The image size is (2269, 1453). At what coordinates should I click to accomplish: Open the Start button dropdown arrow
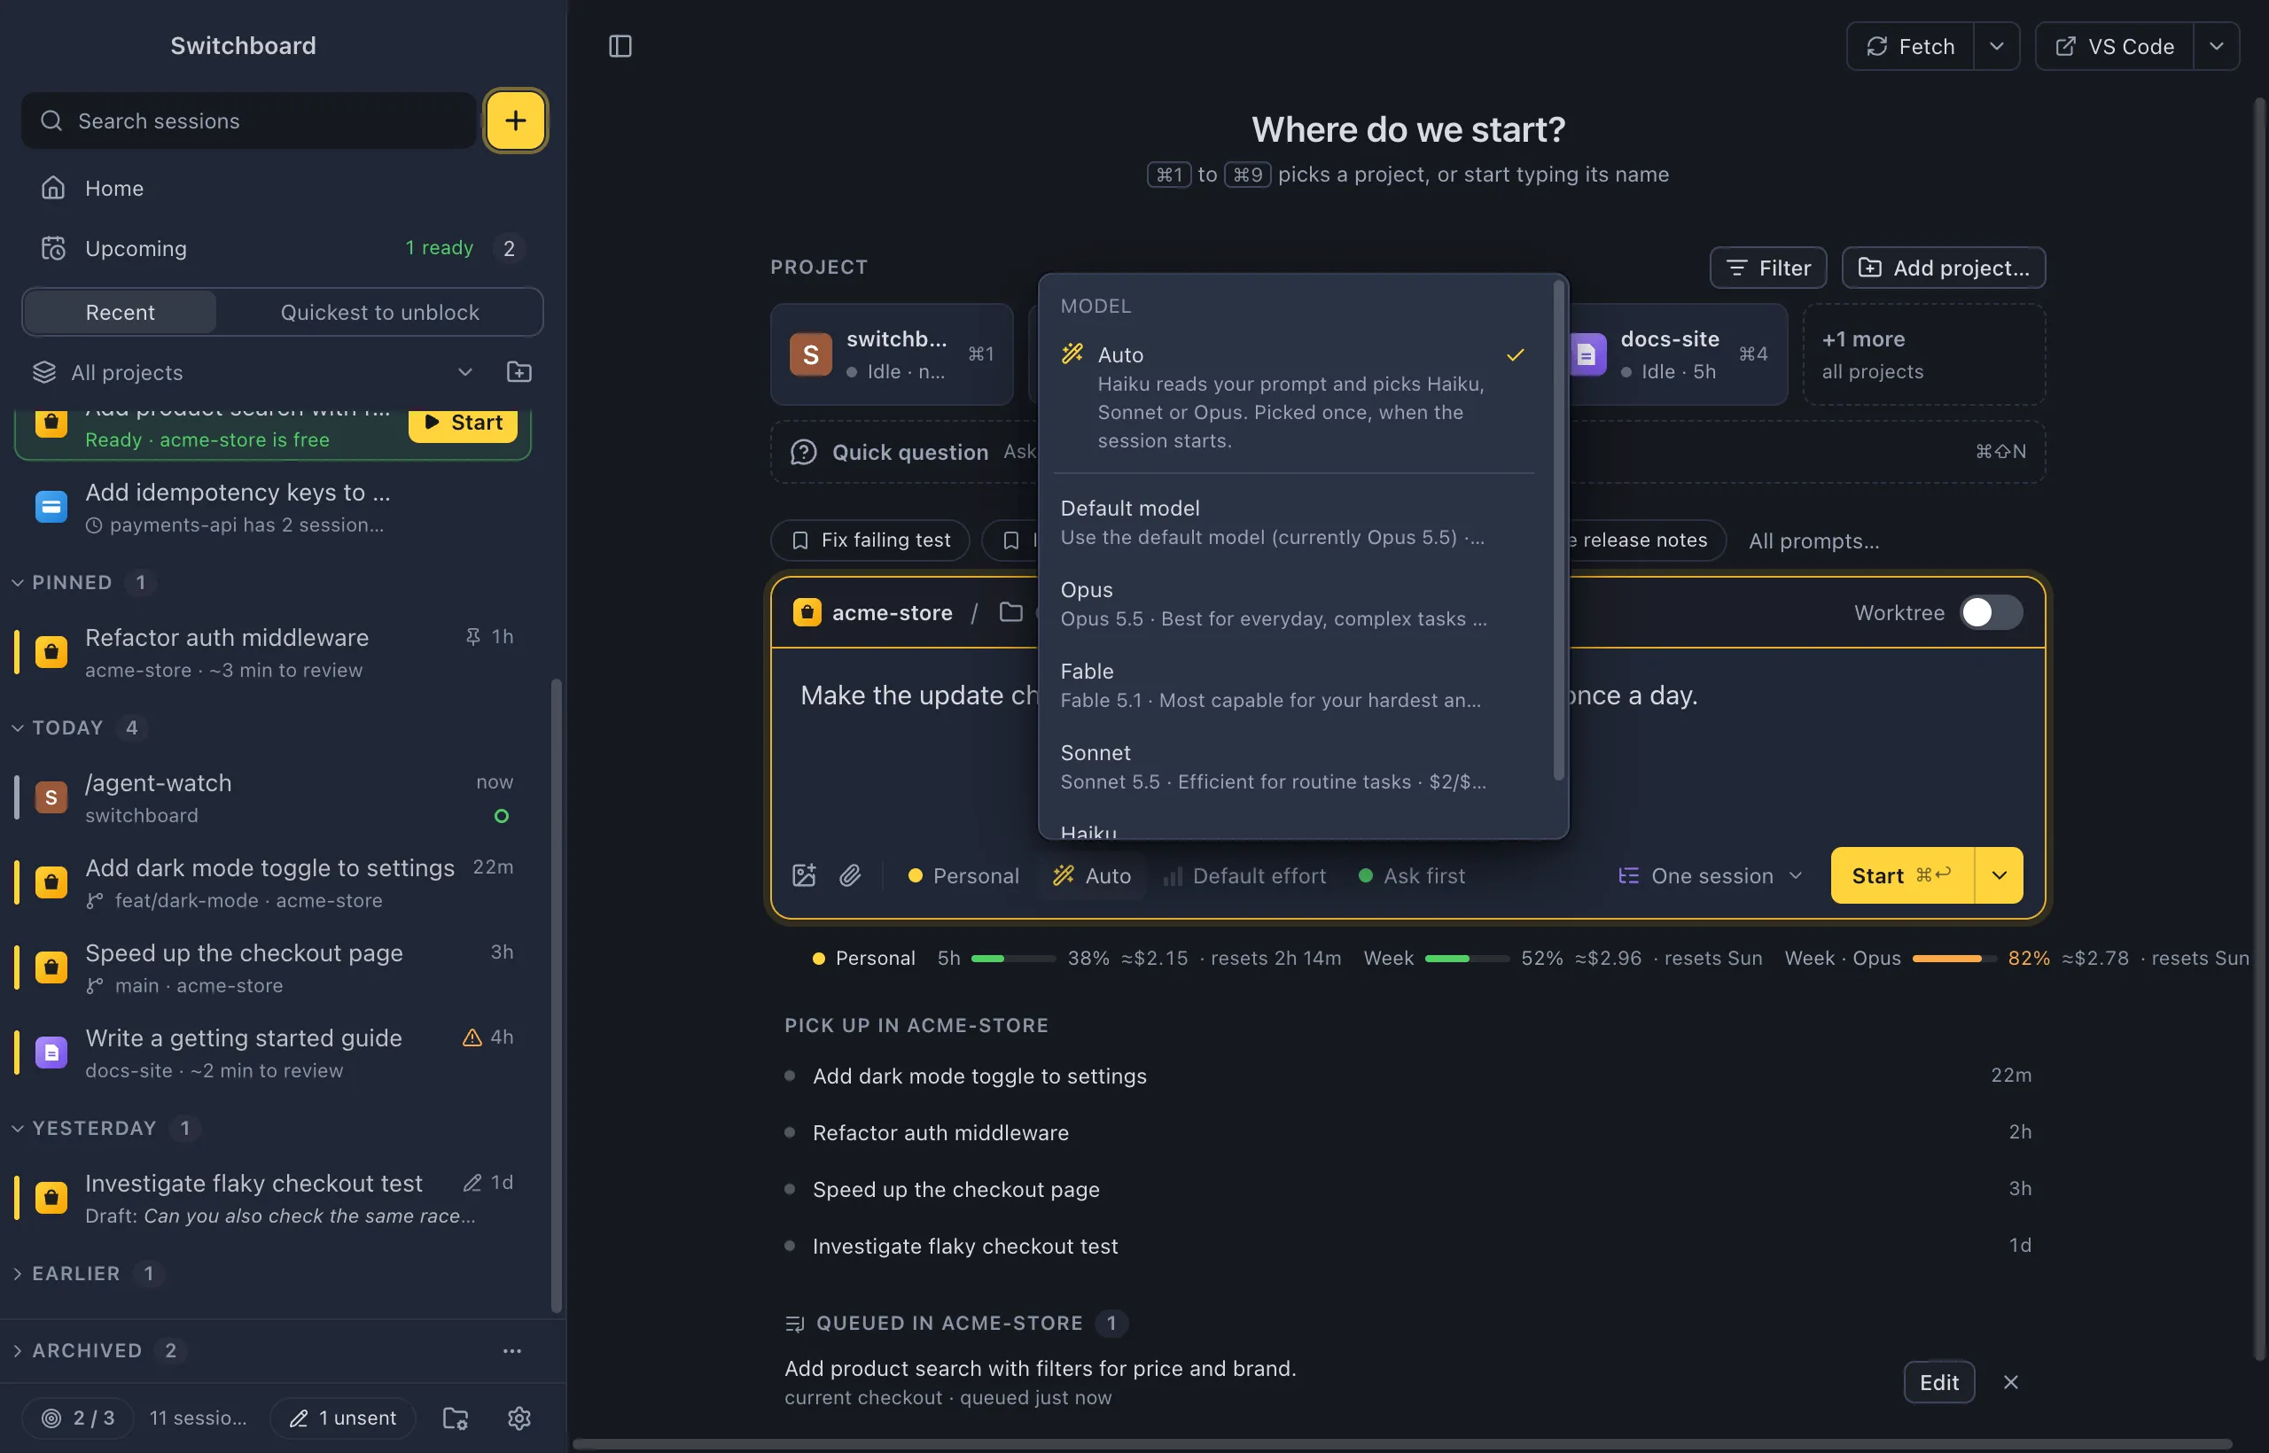[x=1999, y=875]
